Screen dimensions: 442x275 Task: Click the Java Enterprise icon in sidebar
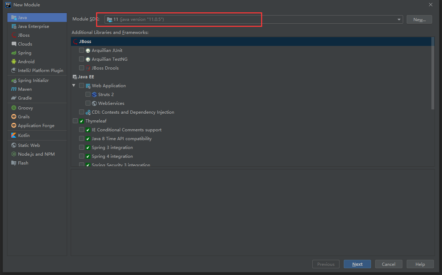coord(14,26)
